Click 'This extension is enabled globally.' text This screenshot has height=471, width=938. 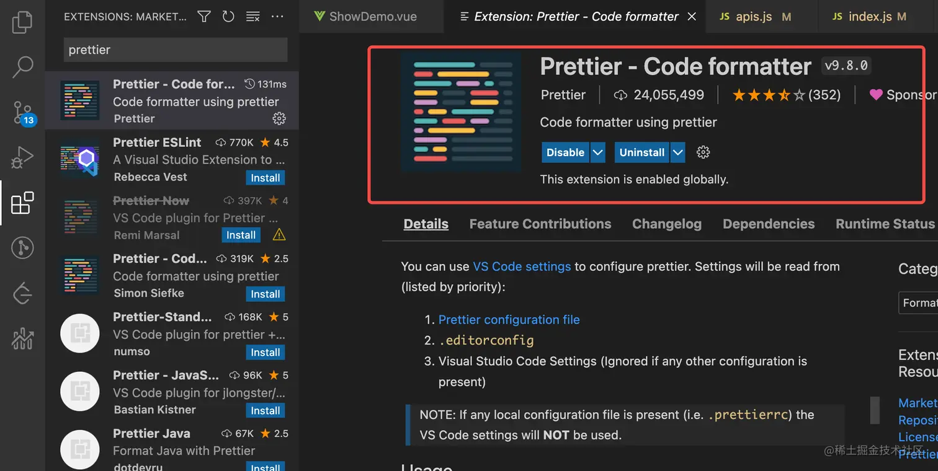[634, 180]
